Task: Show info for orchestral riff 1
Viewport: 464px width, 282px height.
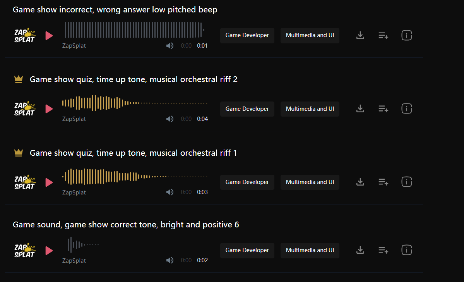Action: click(407, 182)
